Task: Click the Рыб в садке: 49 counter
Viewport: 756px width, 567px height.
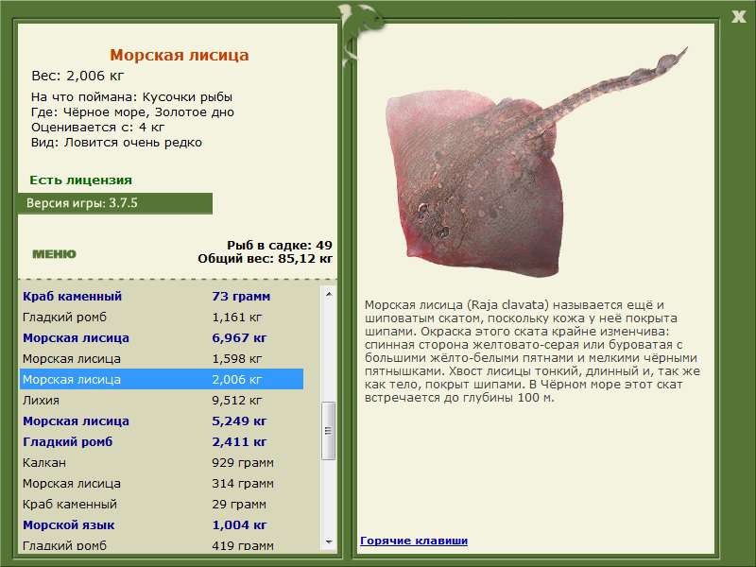Action: [x=280, y=245]
